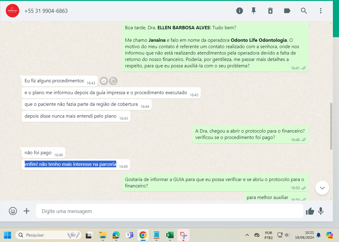Switch to Google Chrome on taskbar
Viewport: 339px width, 242px height.
[x=143, y=235]
